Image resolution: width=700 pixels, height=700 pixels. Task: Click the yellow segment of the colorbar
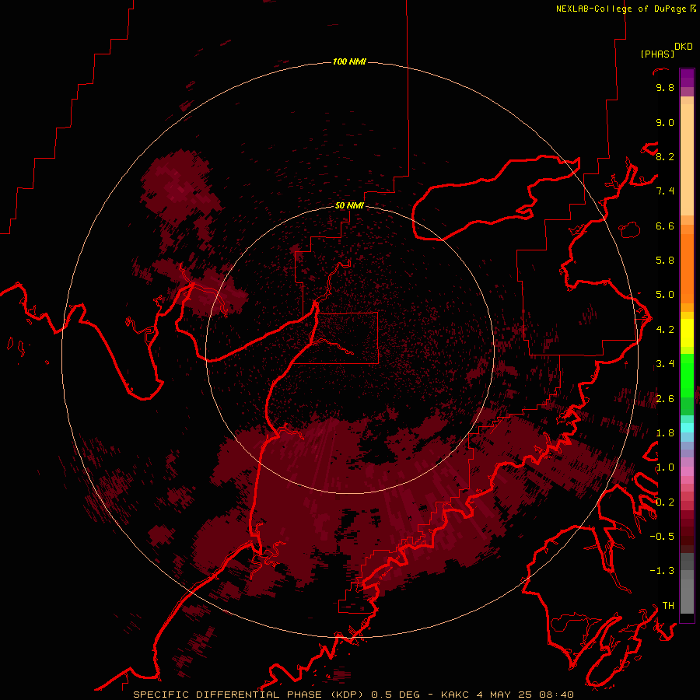pos(687,333)
